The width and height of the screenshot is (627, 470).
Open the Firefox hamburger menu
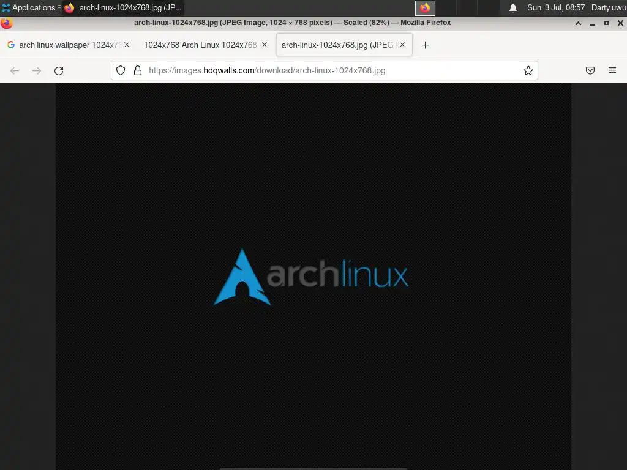click(612, 71)
